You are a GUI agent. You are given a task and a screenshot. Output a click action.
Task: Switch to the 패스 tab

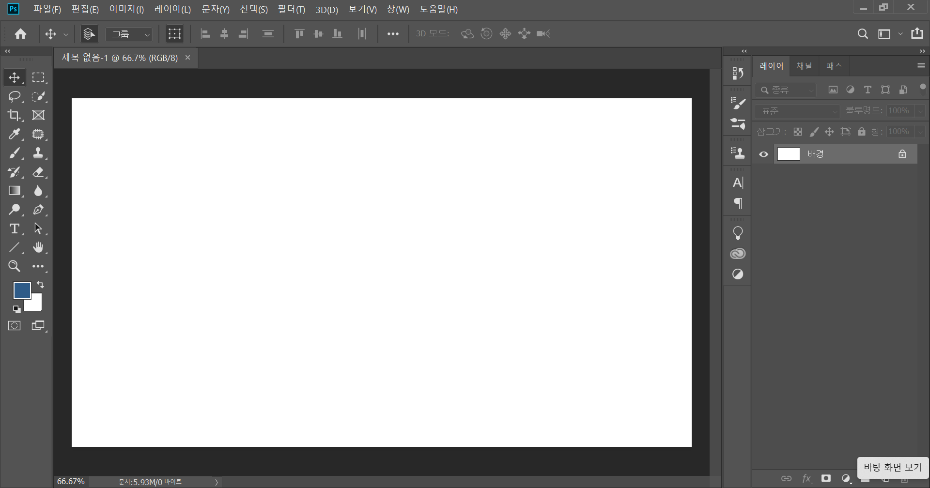pyautogui.click(x=834, y=66)
